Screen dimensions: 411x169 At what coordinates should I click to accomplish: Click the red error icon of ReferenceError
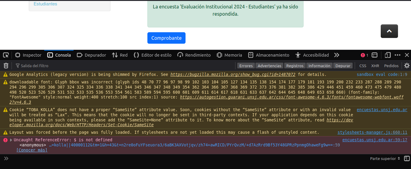(x=5, y=140)
